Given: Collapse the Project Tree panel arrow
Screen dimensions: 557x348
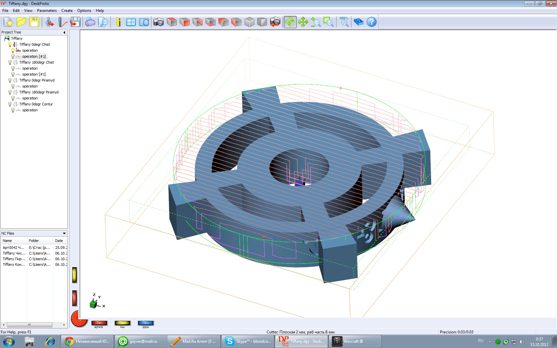Looking at the screenshot, I should (x=64, y=32).
